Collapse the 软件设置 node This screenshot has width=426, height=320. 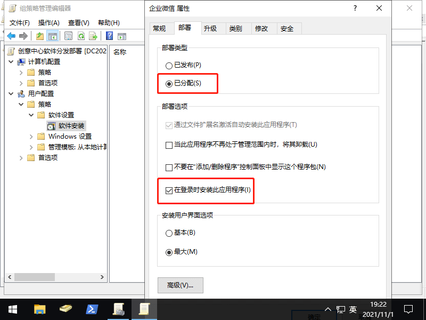(x=31, y=115)
